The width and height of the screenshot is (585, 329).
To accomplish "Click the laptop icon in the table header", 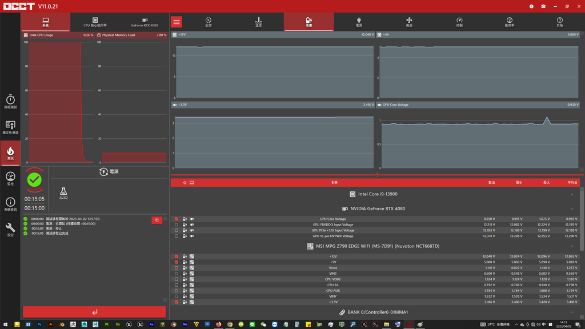I will click(192, 182).
